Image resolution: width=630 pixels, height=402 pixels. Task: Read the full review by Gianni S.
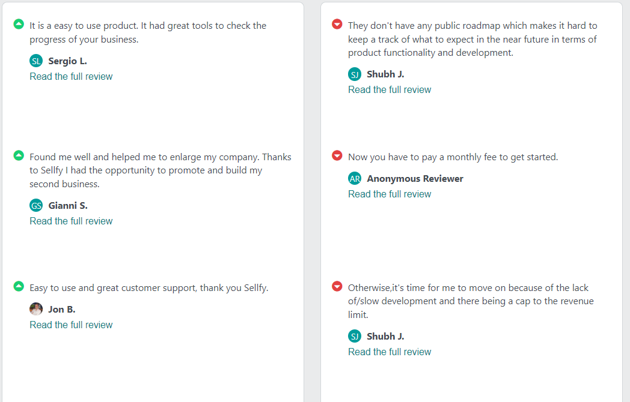(71, 221)
